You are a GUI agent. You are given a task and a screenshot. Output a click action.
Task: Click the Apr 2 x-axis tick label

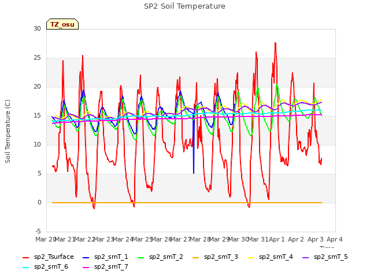[x=296, y=239]
